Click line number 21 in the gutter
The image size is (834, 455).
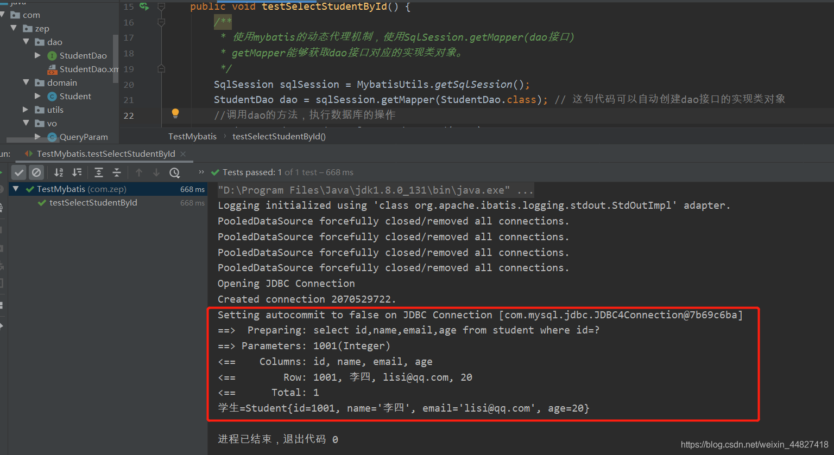tap(129, 100)
